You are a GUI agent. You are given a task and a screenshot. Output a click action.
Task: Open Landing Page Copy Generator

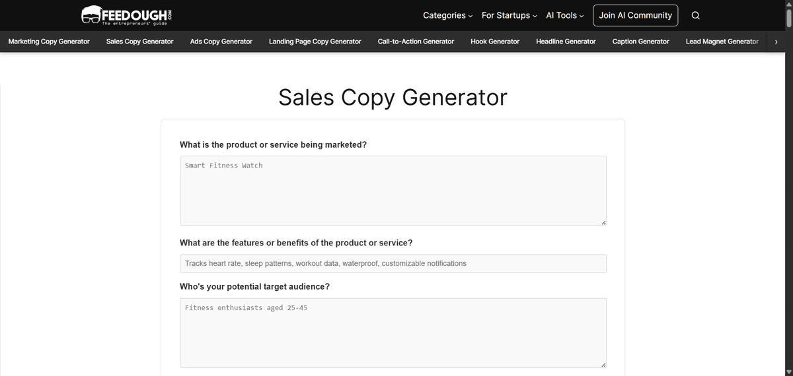(315, 42)
